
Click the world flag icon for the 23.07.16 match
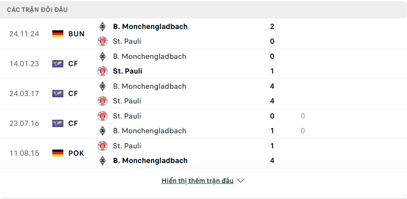click(58, 123)
